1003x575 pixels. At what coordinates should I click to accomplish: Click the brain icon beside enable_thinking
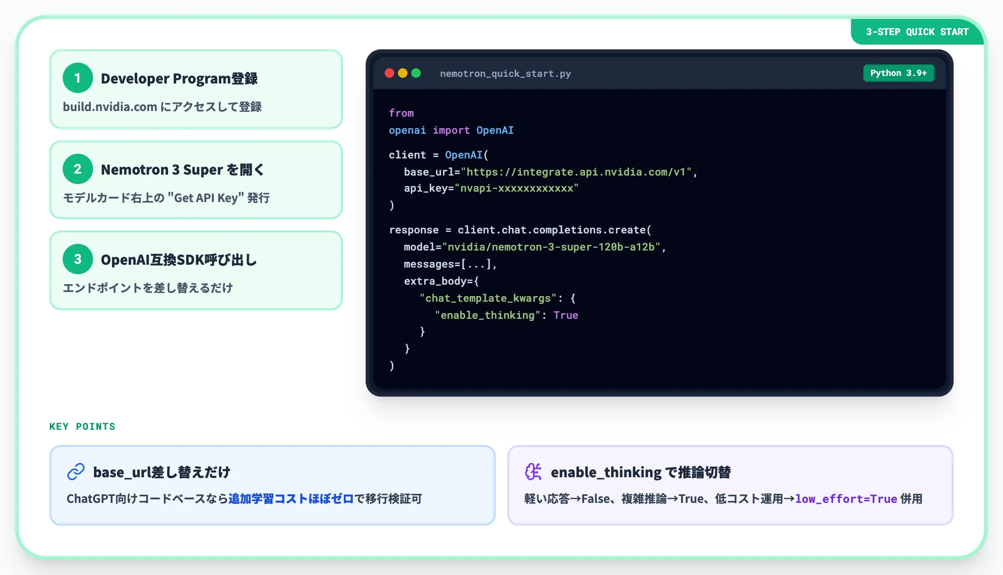tap(533, 472)
